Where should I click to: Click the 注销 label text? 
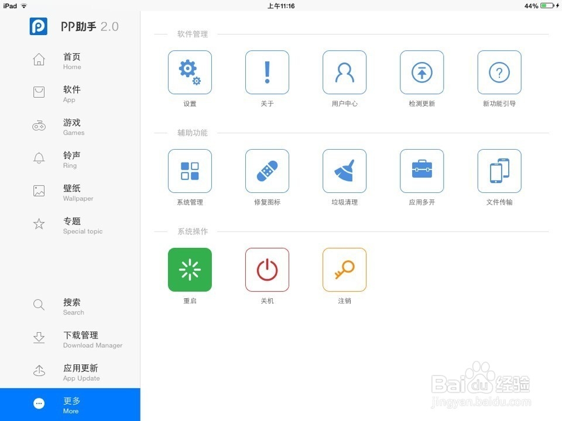coord(344,301)
